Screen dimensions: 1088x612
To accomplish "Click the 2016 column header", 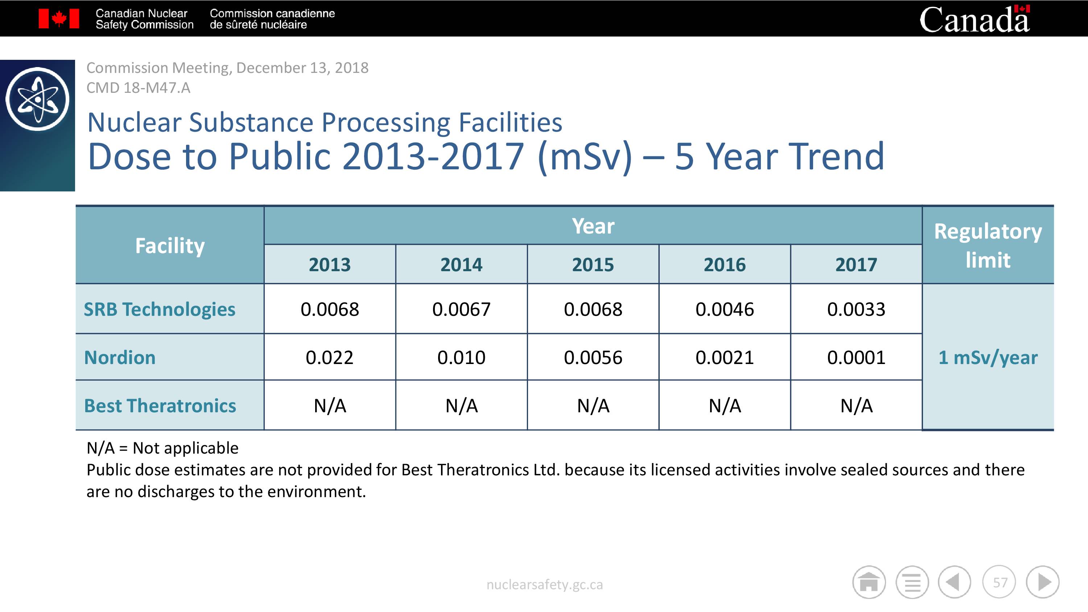I will pyautogui.click(x=725, y=264).
